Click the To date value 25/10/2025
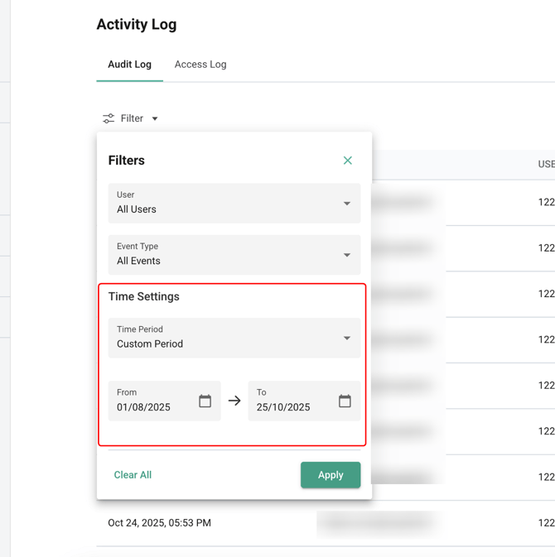The height and width of the screenshot is (557, 555). click(x=283, y=407)
